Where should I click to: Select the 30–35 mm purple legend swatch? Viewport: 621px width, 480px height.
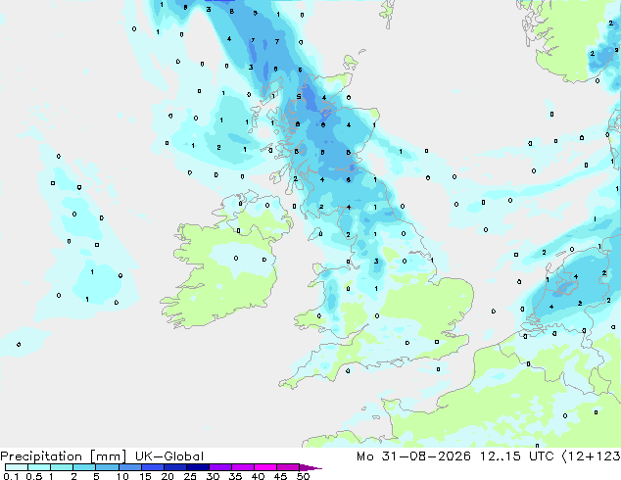(x=219, y=467)
